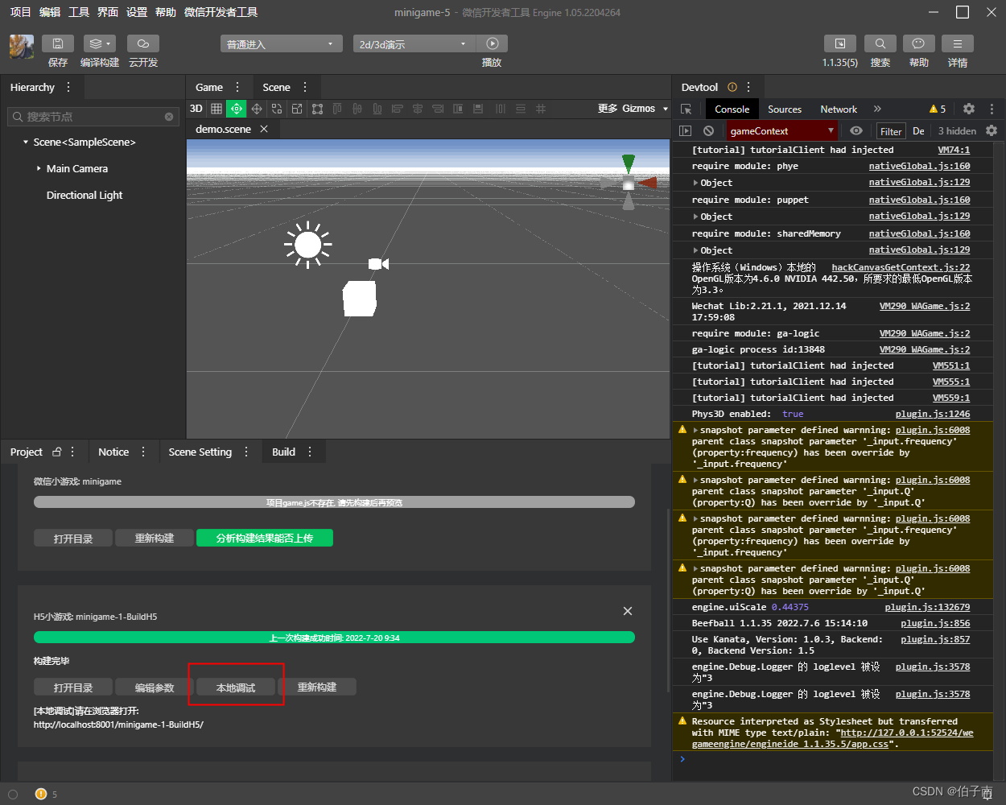The width and height of the screenshot is (1006, 805).
Task: Open the 工具 menu
Action: (x=79, y=12)
